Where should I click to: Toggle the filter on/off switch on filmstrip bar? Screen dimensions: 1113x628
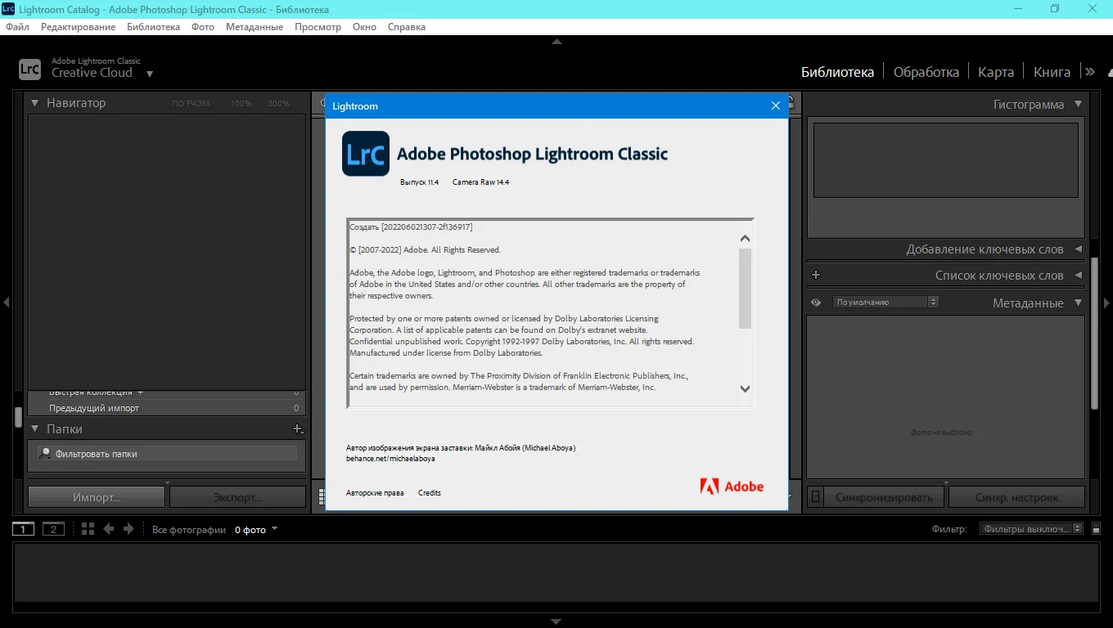[1097, 529]
